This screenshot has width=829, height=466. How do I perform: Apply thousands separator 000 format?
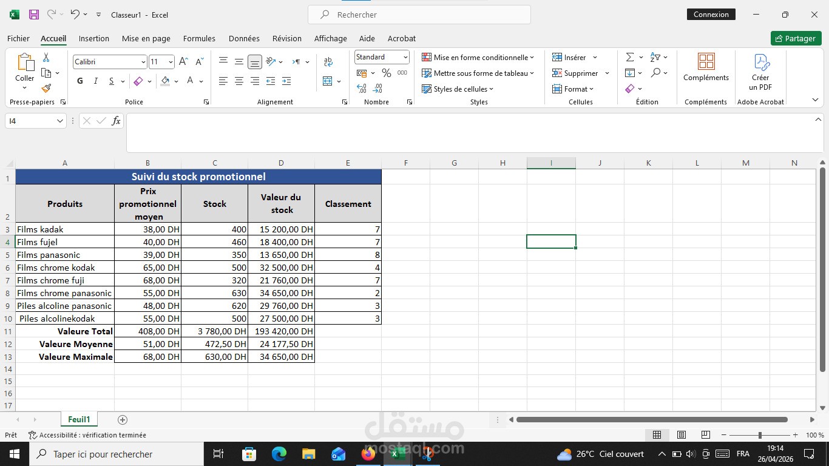click(x=402, y=73)
